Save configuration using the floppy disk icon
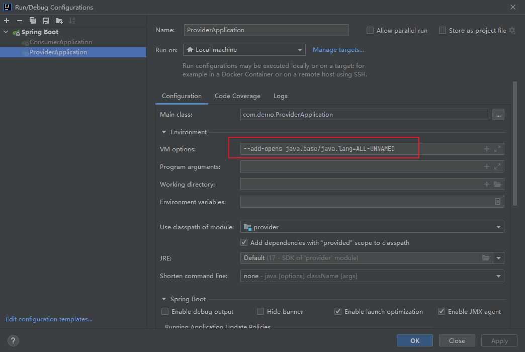This screenshot has height=352, width=525. 46,21
